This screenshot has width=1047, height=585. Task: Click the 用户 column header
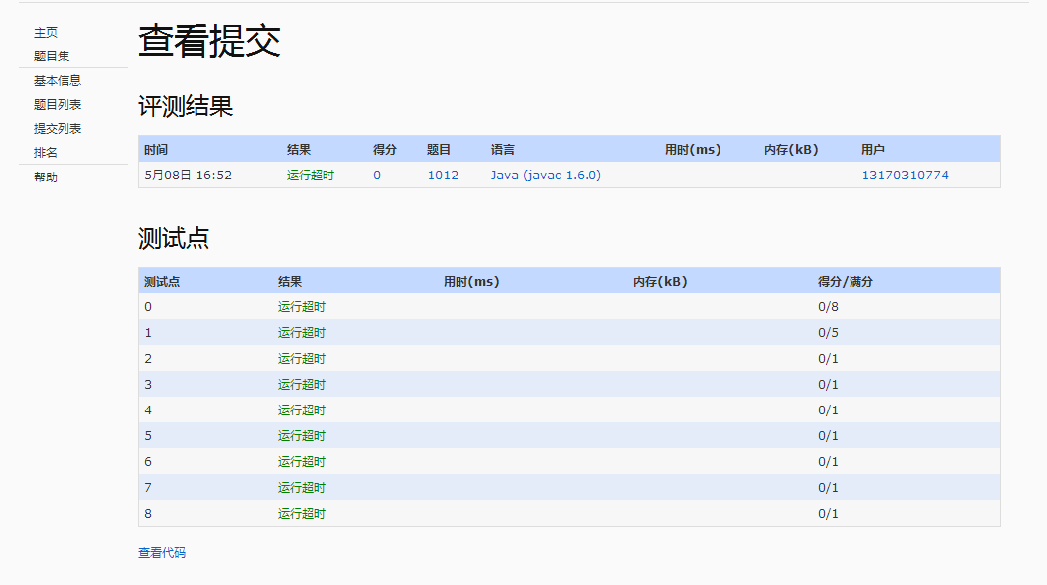tap(872, 150)
